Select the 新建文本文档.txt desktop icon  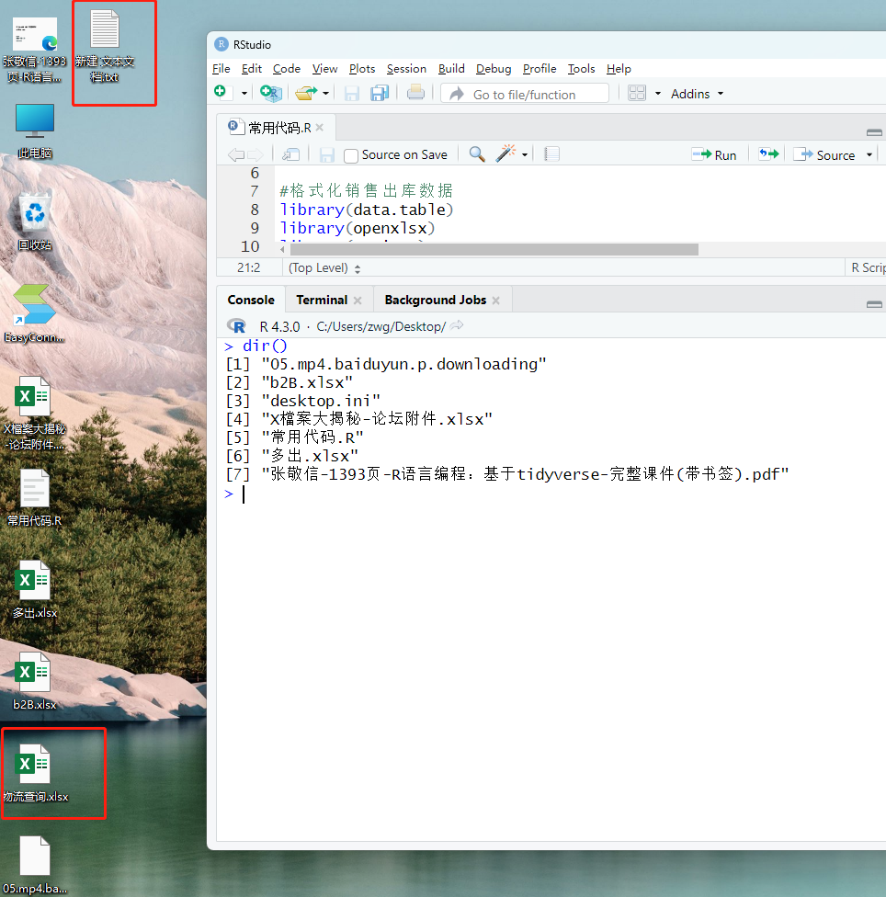105,47
